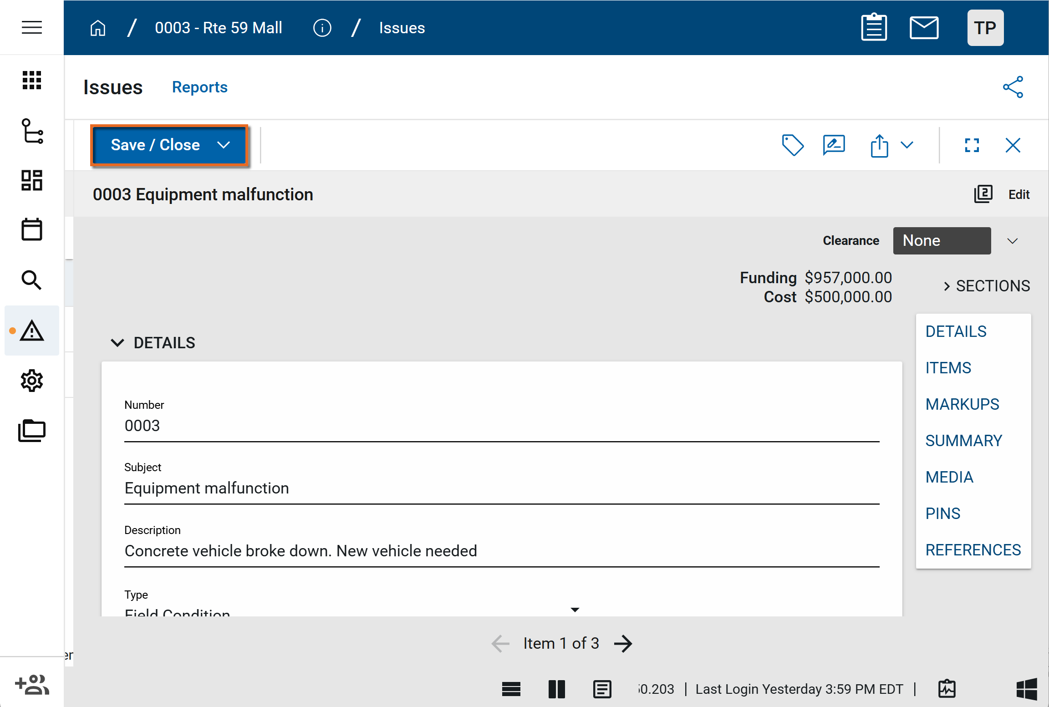Expand the Save / Close dropdown arrow
This screenshot has height=707, width=1049.
click(224, 145)
